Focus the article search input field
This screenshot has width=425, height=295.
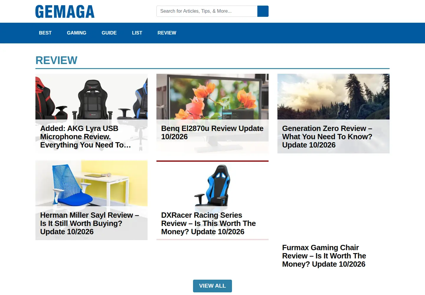click(207, 11)
